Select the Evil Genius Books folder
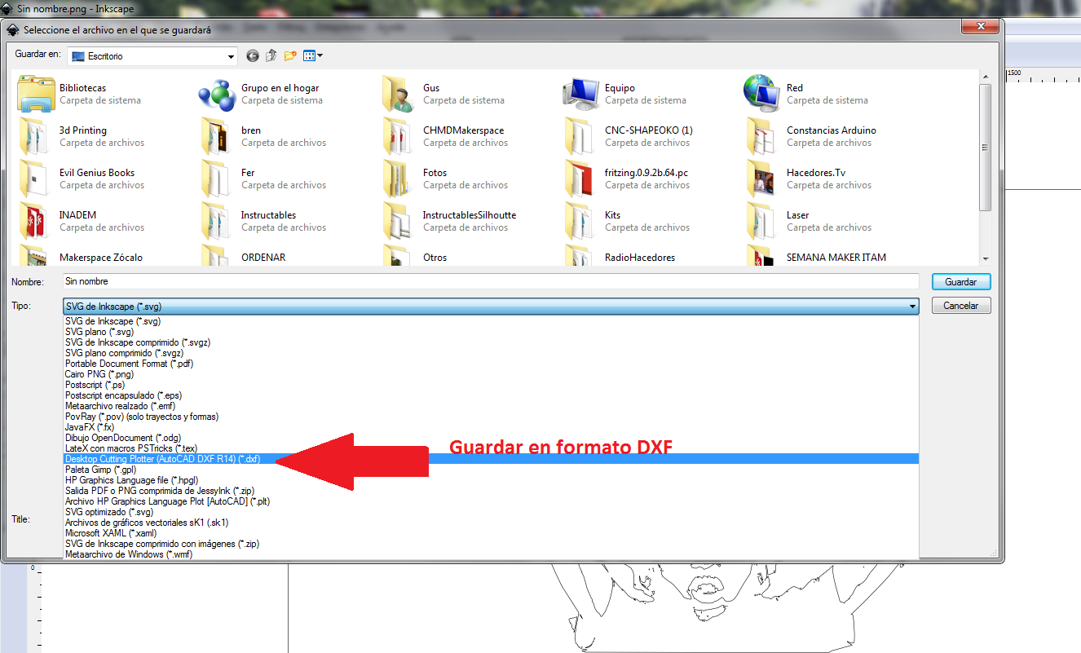The width and height of the screenshot is (1081, 653). pos(82,179)
